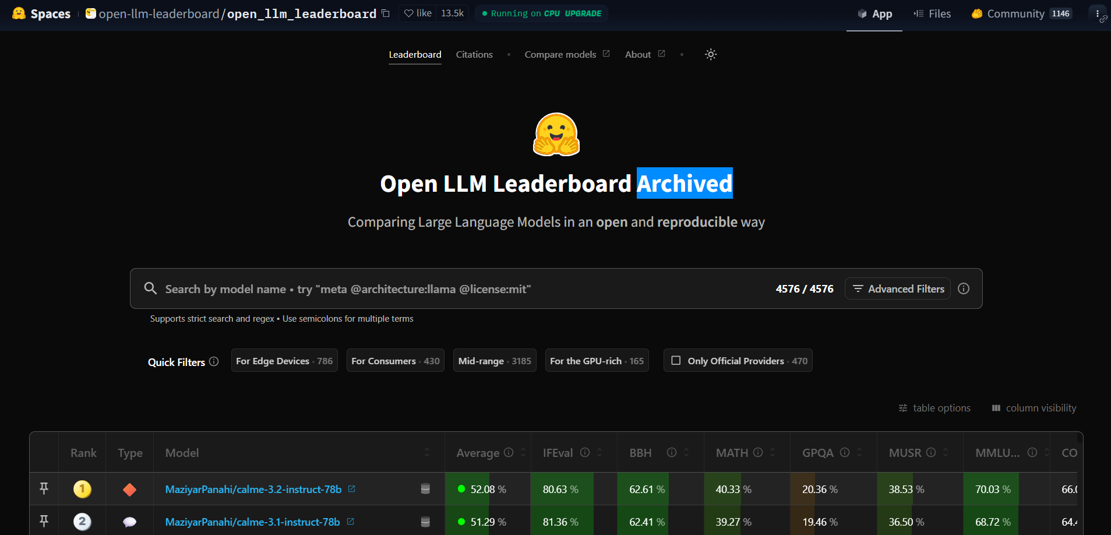The width and height of the screenshot is (1111, 535).
Task: Click the MMLU column info icon
Action: click(1032, 452)
